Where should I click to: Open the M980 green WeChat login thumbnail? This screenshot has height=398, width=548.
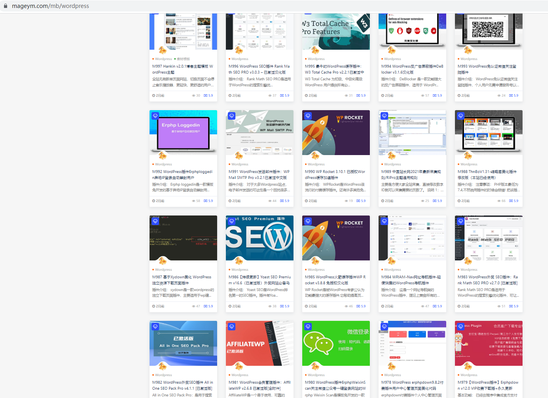[x=336, y=343]
